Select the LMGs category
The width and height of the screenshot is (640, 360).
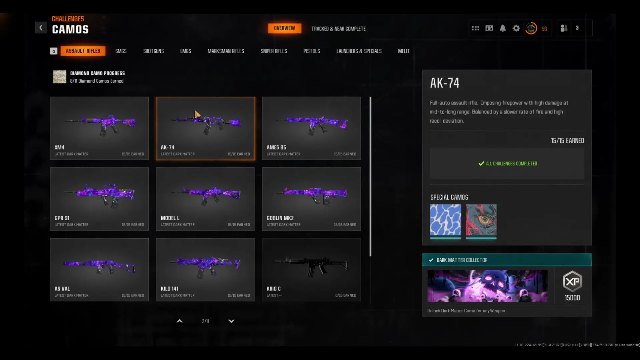pos(186,51)
